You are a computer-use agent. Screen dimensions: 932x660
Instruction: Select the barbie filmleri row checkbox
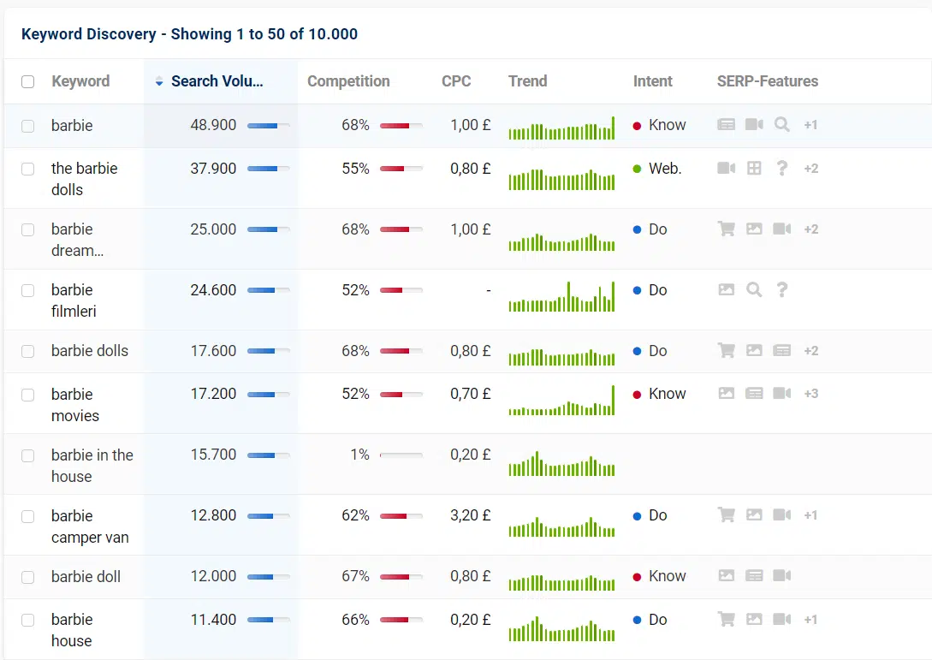[28, 291]
